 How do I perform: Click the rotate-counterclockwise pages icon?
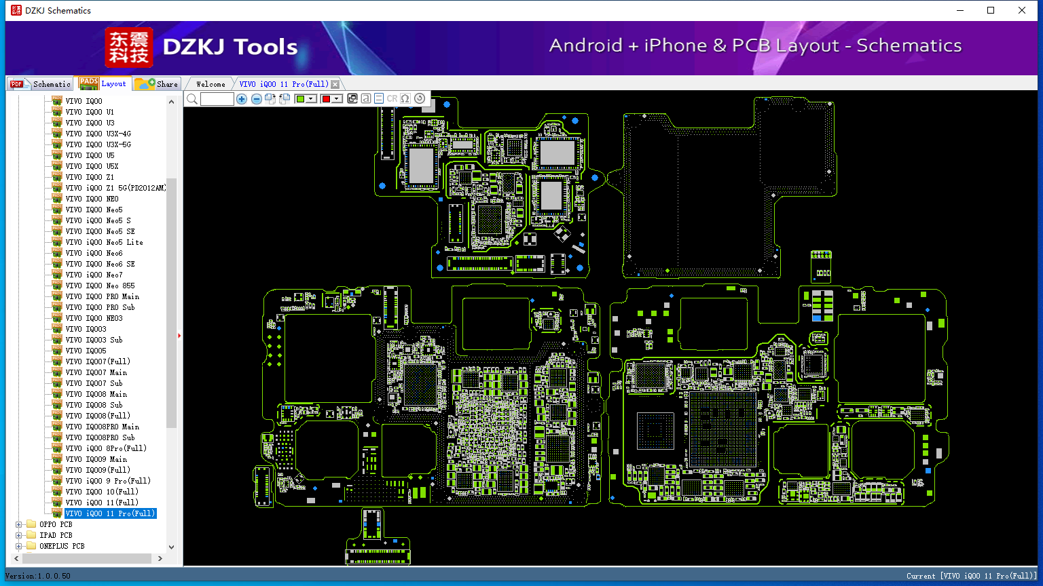point(285,99)
